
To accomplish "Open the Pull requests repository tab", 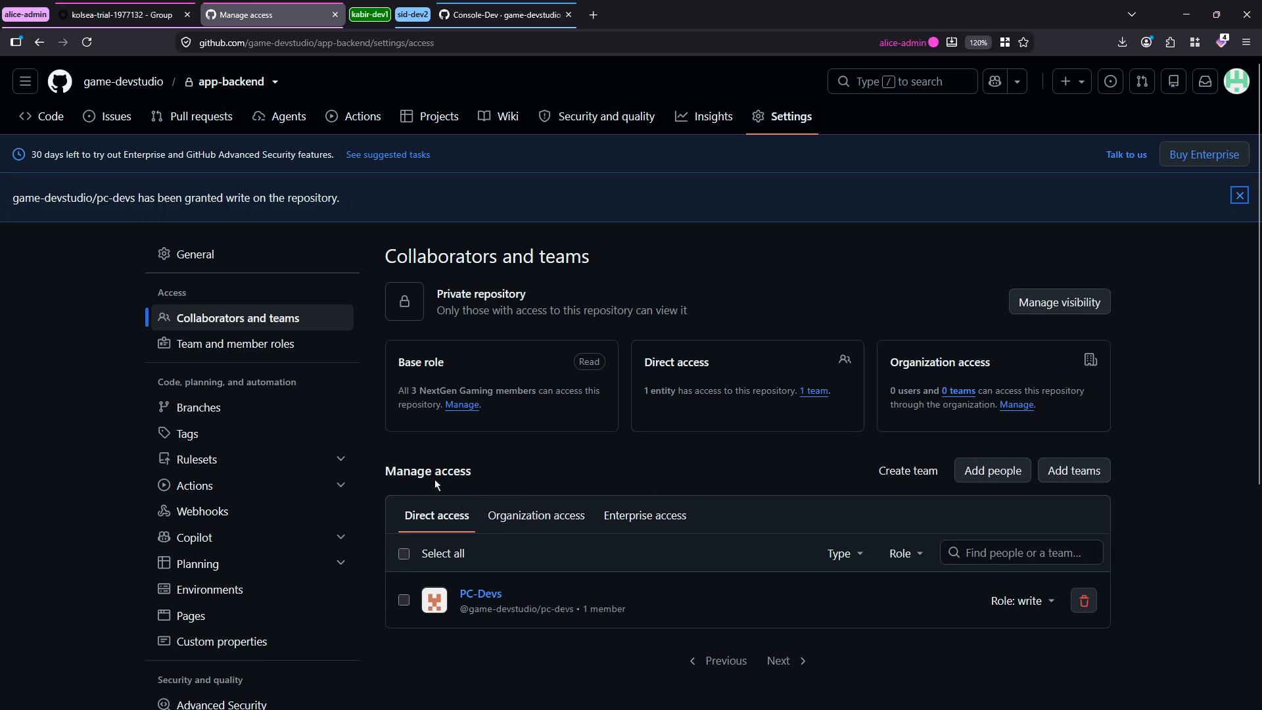I will point(191,116).
